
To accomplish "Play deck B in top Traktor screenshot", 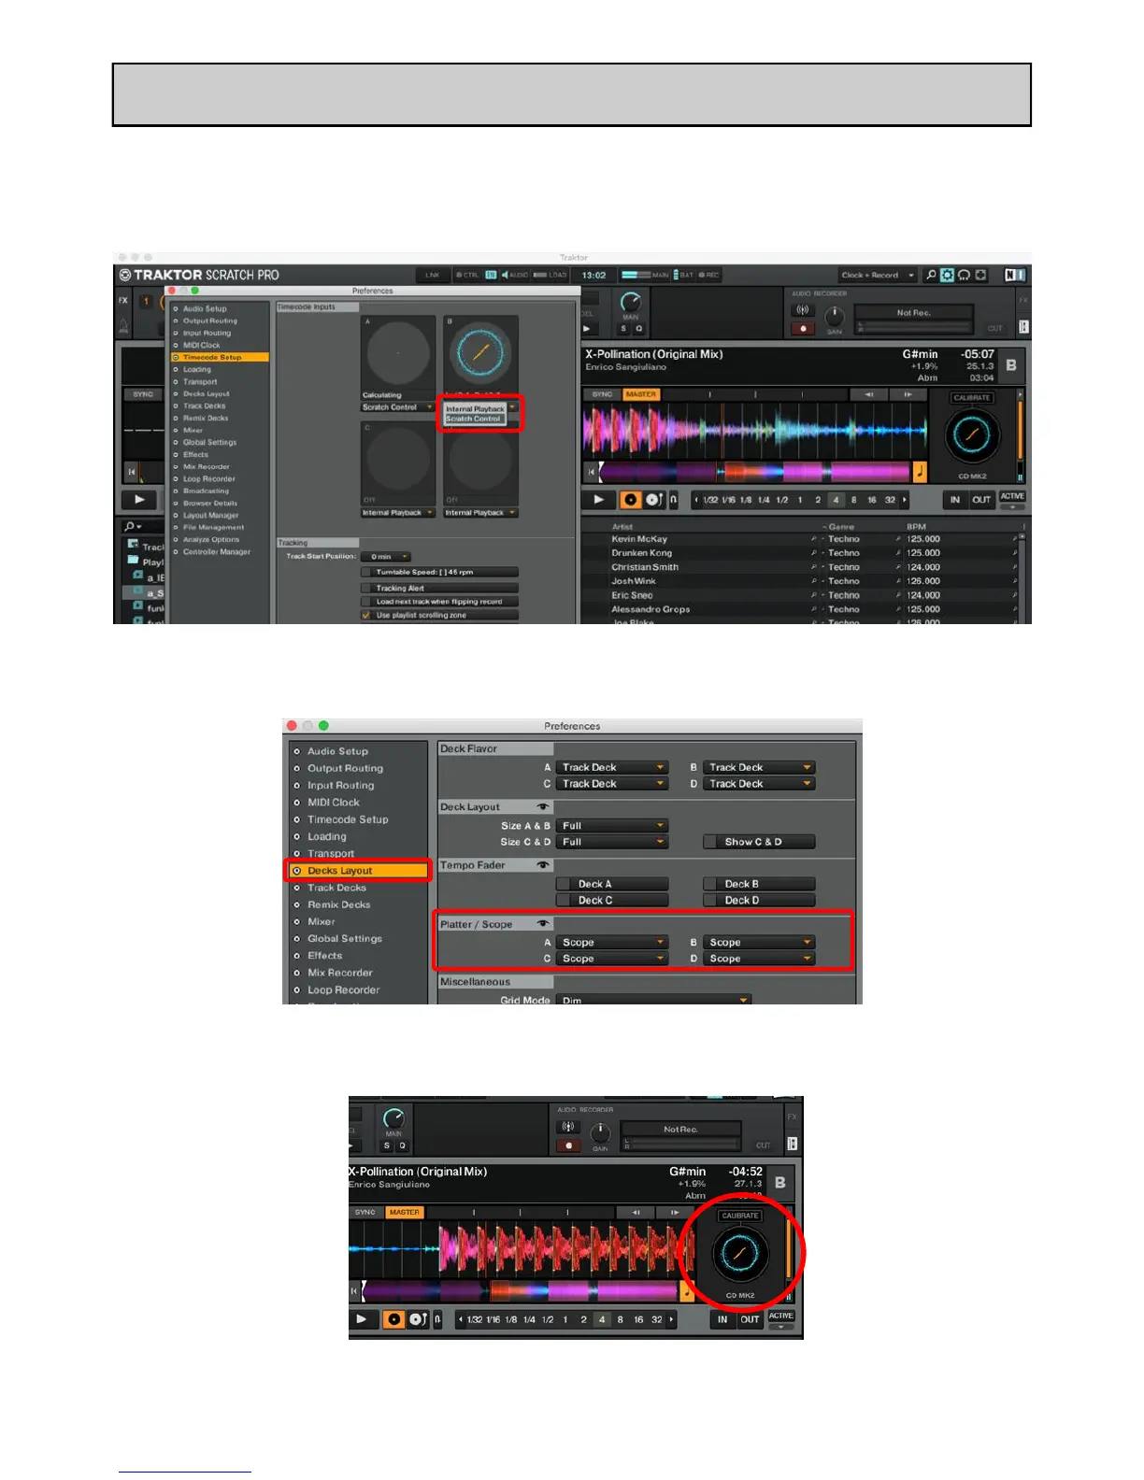I will (x=598, y=500).
